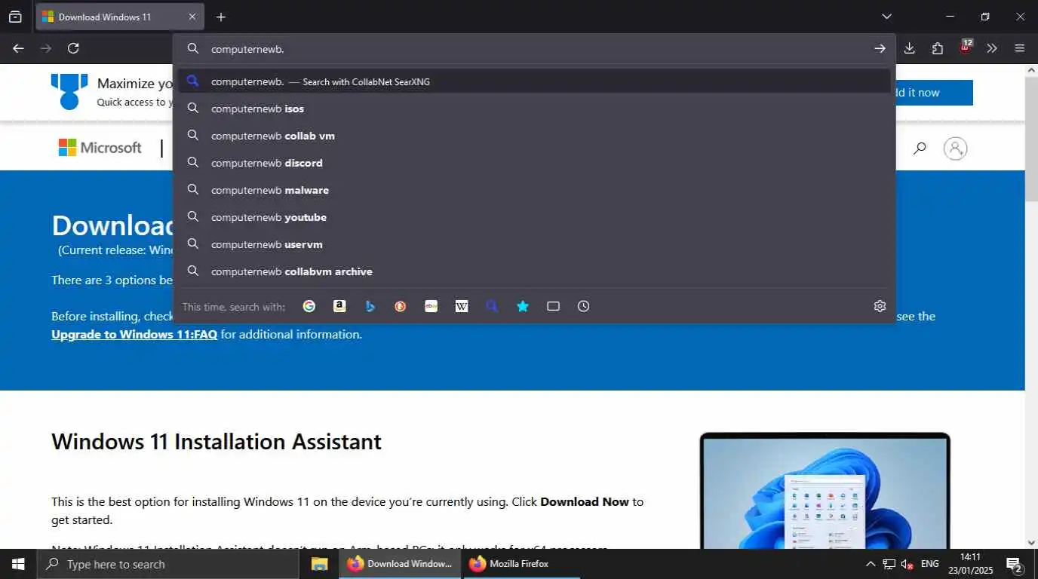1038x579 pixels.
Task: Click the address bar text field
Action: (x=536, y=48)
